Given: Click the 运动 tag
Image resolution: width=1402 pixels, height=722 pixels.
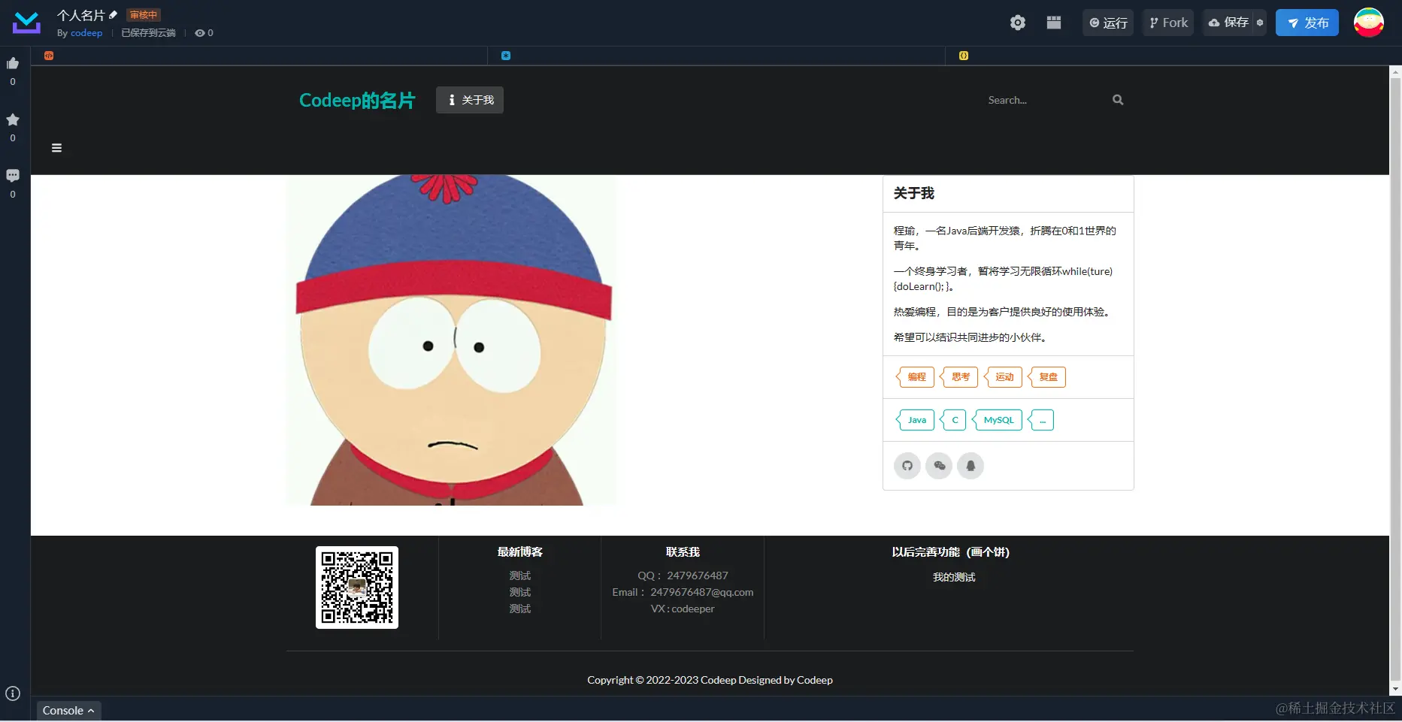Looking at the screenshot, I should point(1003,377).
